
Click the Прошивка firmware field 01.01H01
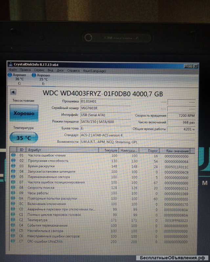pos(106,101)
